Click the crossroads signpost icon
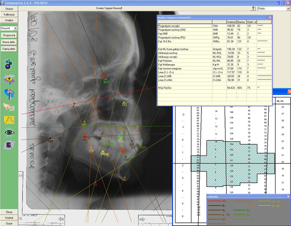This screenshot has height=226, width=291. click(9, 94)
